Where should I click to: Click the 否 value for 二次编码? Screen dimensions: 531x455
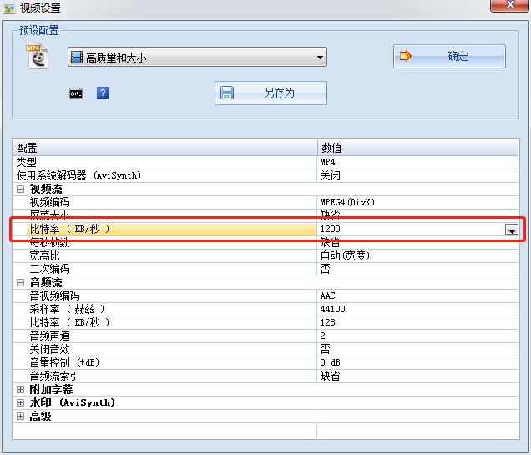418,269
